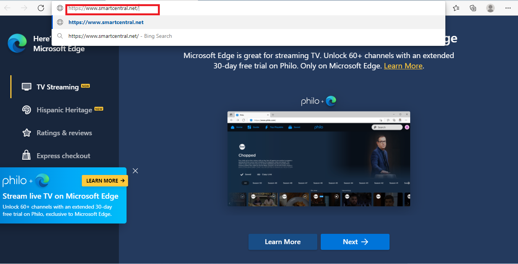The image size is (518, 264).
Task: Open the TV Streaming section
Action: (x=57, y=87)
